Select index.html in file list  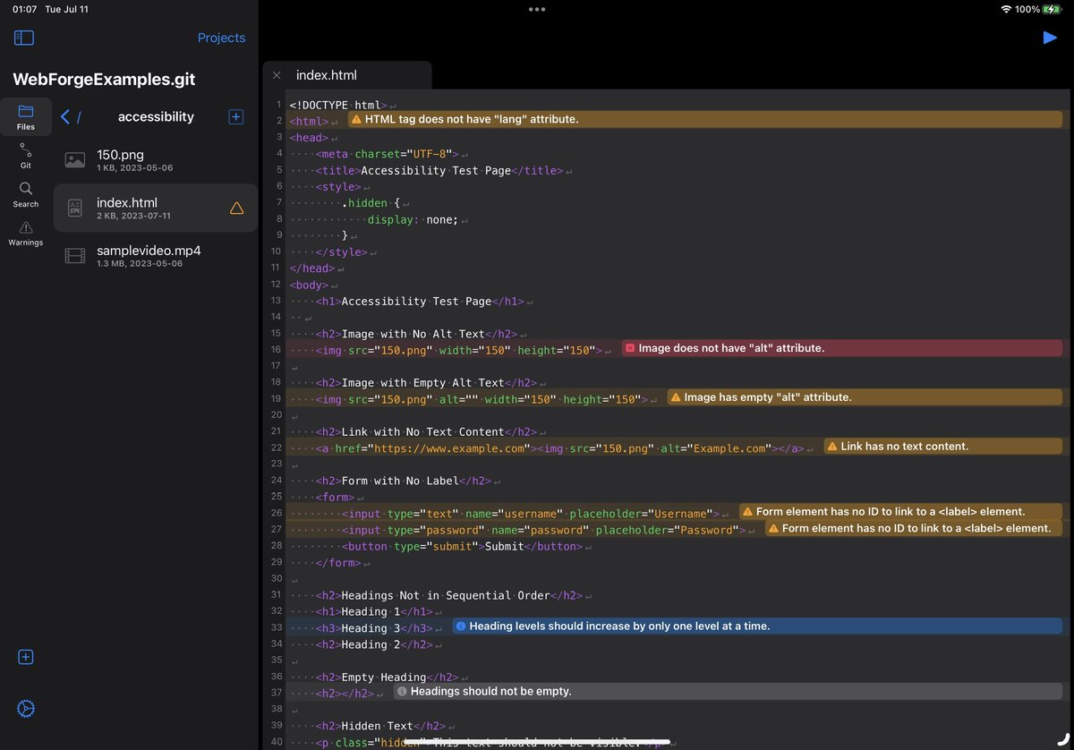coord(156,208)
